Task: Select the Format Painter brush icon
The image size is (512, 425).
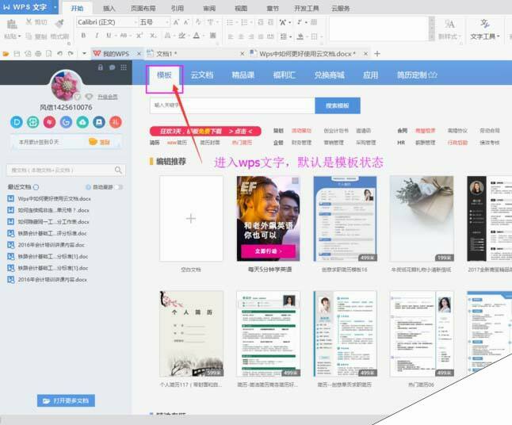Action: click(x=59, y=23)
